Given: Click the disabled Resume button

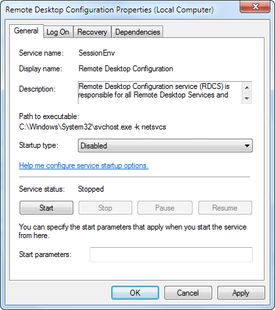Looking at the screenshot, I should [x=225, y=208].
